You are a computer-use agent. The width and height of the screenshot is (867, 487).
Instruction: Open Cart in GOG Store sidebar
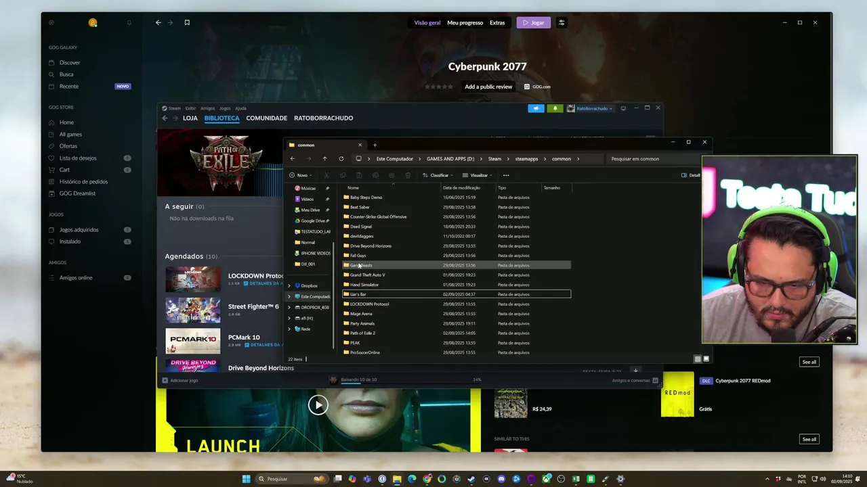pyautogui.click(x=64, y=170)
